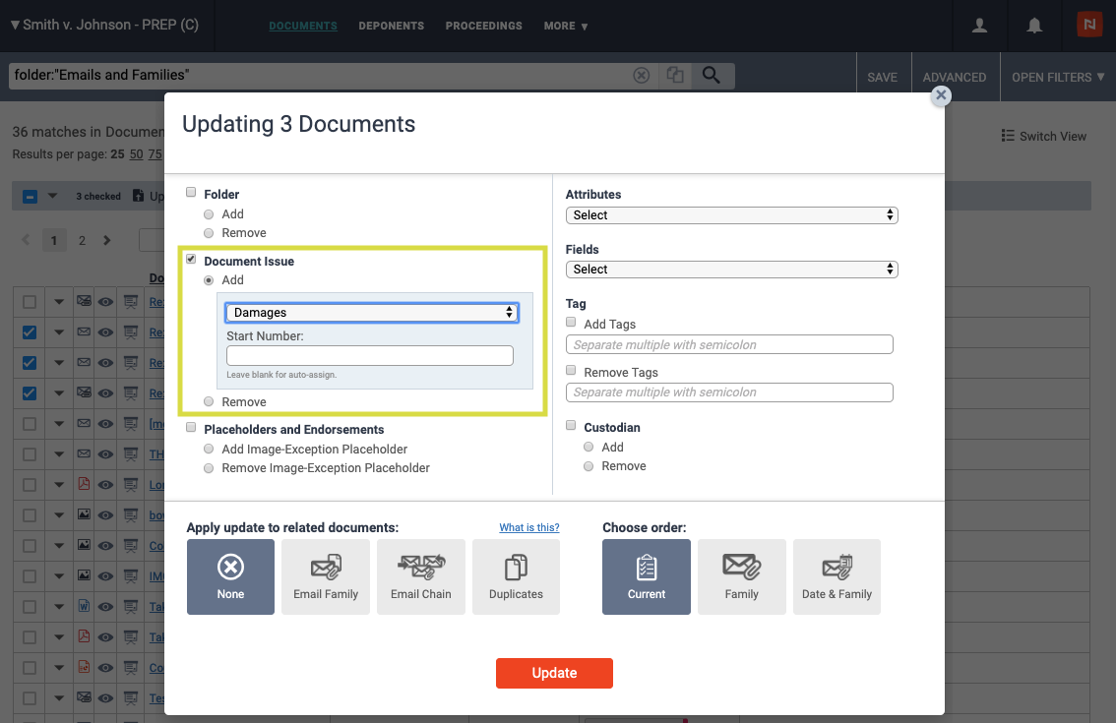Image resolution: width=1116 pixels, height=723 pixels.
Task: Apply update to Email Chain
Action: [x=420, y=576]
